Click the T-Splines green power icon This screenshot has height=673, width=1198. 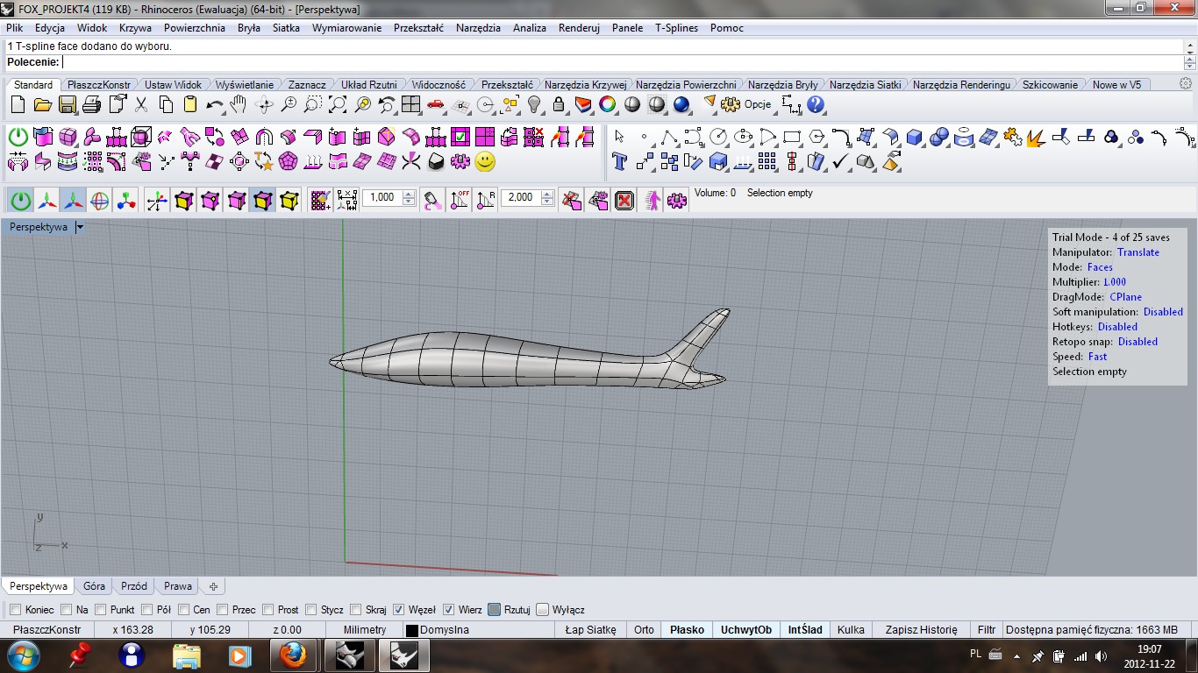18,138
